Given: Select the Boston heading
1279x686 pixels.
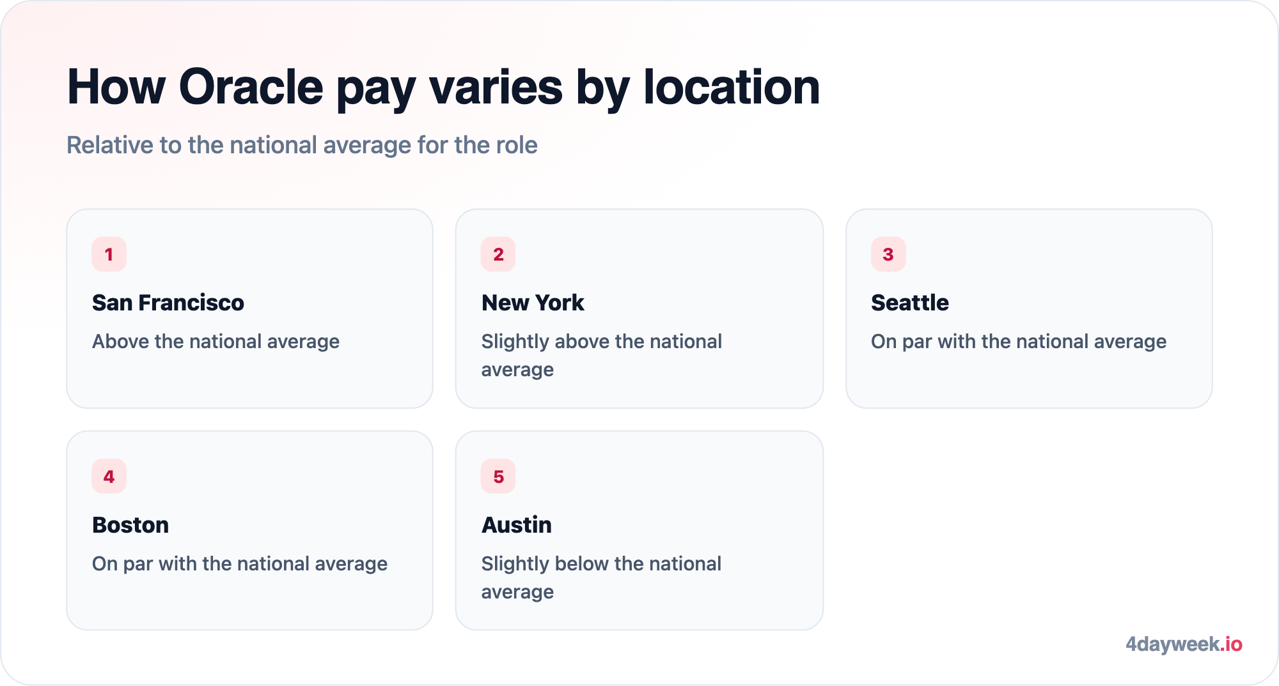Looking at the screenshot, I should coord(130,525).
